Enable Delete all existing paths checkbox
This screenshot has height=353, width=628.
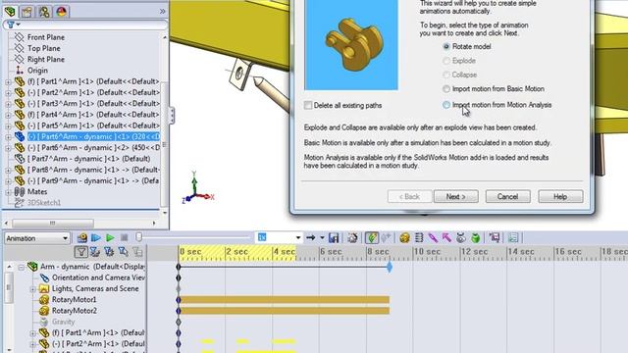click(x=308, y=105)
